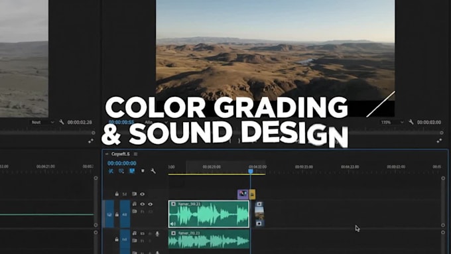This screenshot has height=254, width=451.
Task: Click source patching indicator on selected track
Action: click(109, 214)
